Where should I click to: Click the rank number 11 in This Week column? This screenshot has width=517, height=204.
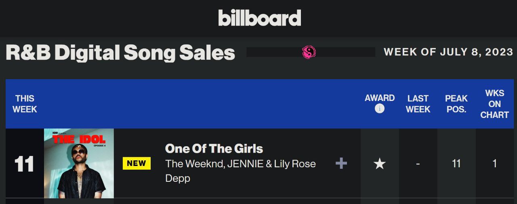25,164
